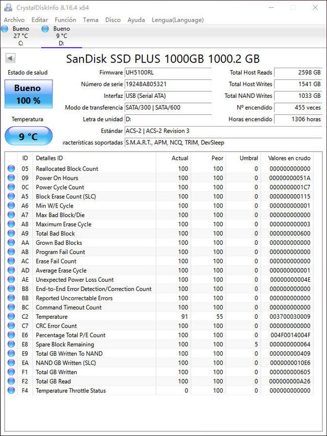The image size is (327, 436).
Task: Click the Detalles ID column header
Action: [49, 158]
